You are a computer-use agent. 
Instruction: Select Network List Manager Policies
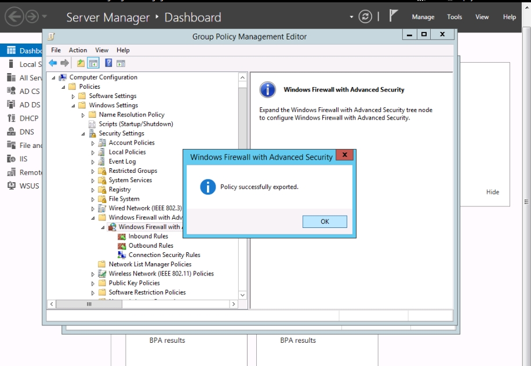150,264
